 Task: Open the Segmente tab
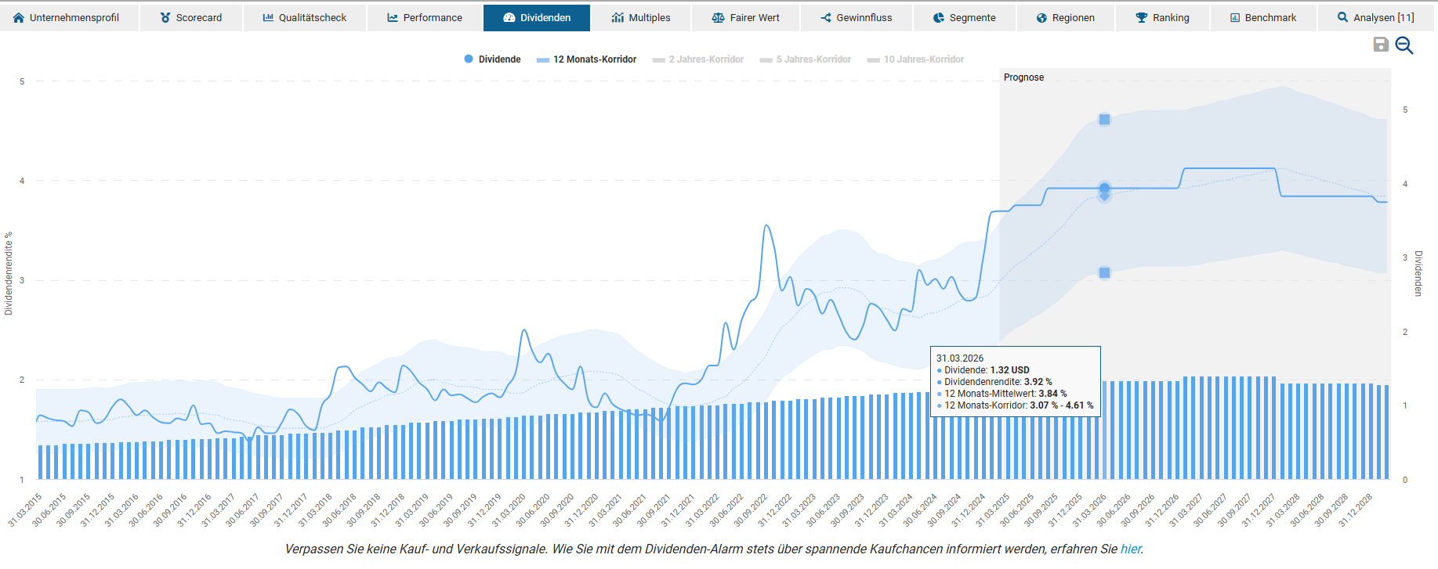(965, 17)
